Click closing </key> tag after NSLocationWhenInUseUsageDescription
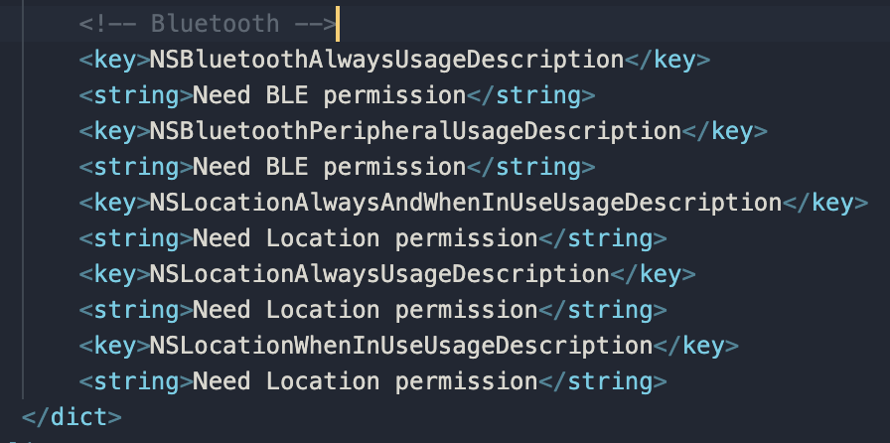The height and width of the screenshot is (443, 890). [696, 346]
